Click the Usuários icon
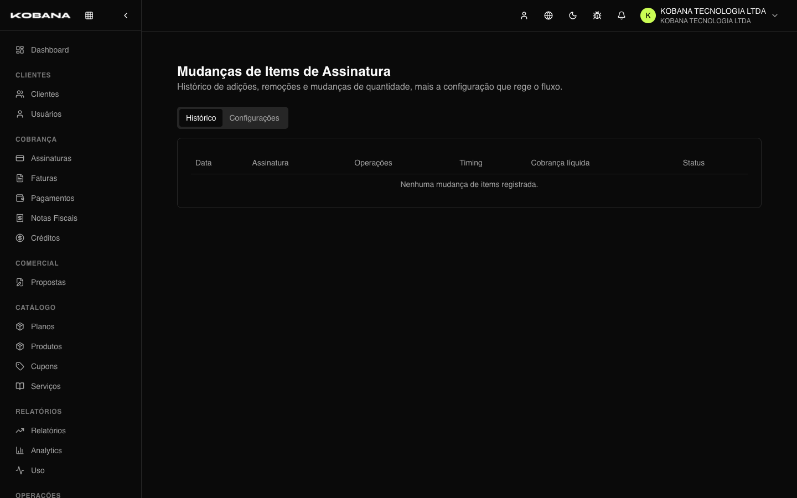The width and height of the screenshot is (797, 498). tap(20, 114)
